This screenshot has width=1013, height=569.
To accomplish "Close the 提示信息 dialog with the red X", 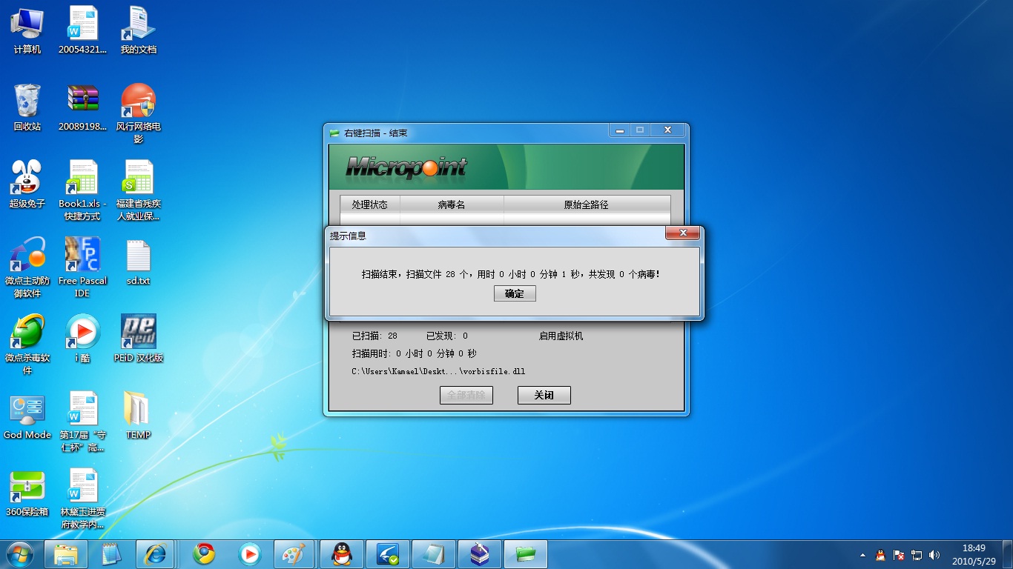I will (682, 234).
